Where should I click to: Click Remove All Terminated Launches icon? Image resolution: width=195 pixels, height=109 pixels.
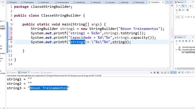tap(158, 73)
